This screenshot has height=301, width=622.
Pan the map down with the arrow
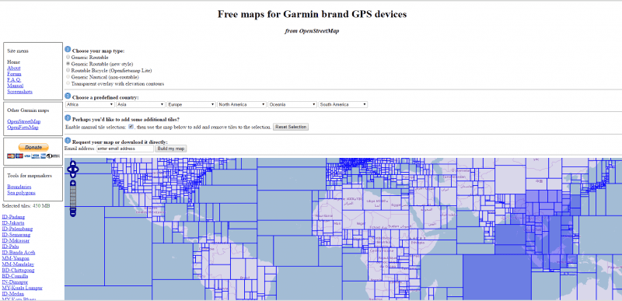pyautogui.click(x=73, y=176)
